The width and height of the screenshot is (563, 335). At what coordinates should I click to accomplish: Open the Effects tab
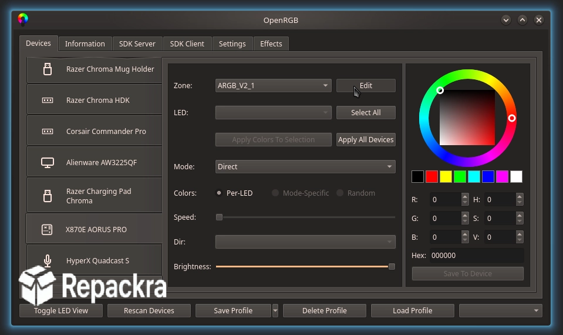271,44
